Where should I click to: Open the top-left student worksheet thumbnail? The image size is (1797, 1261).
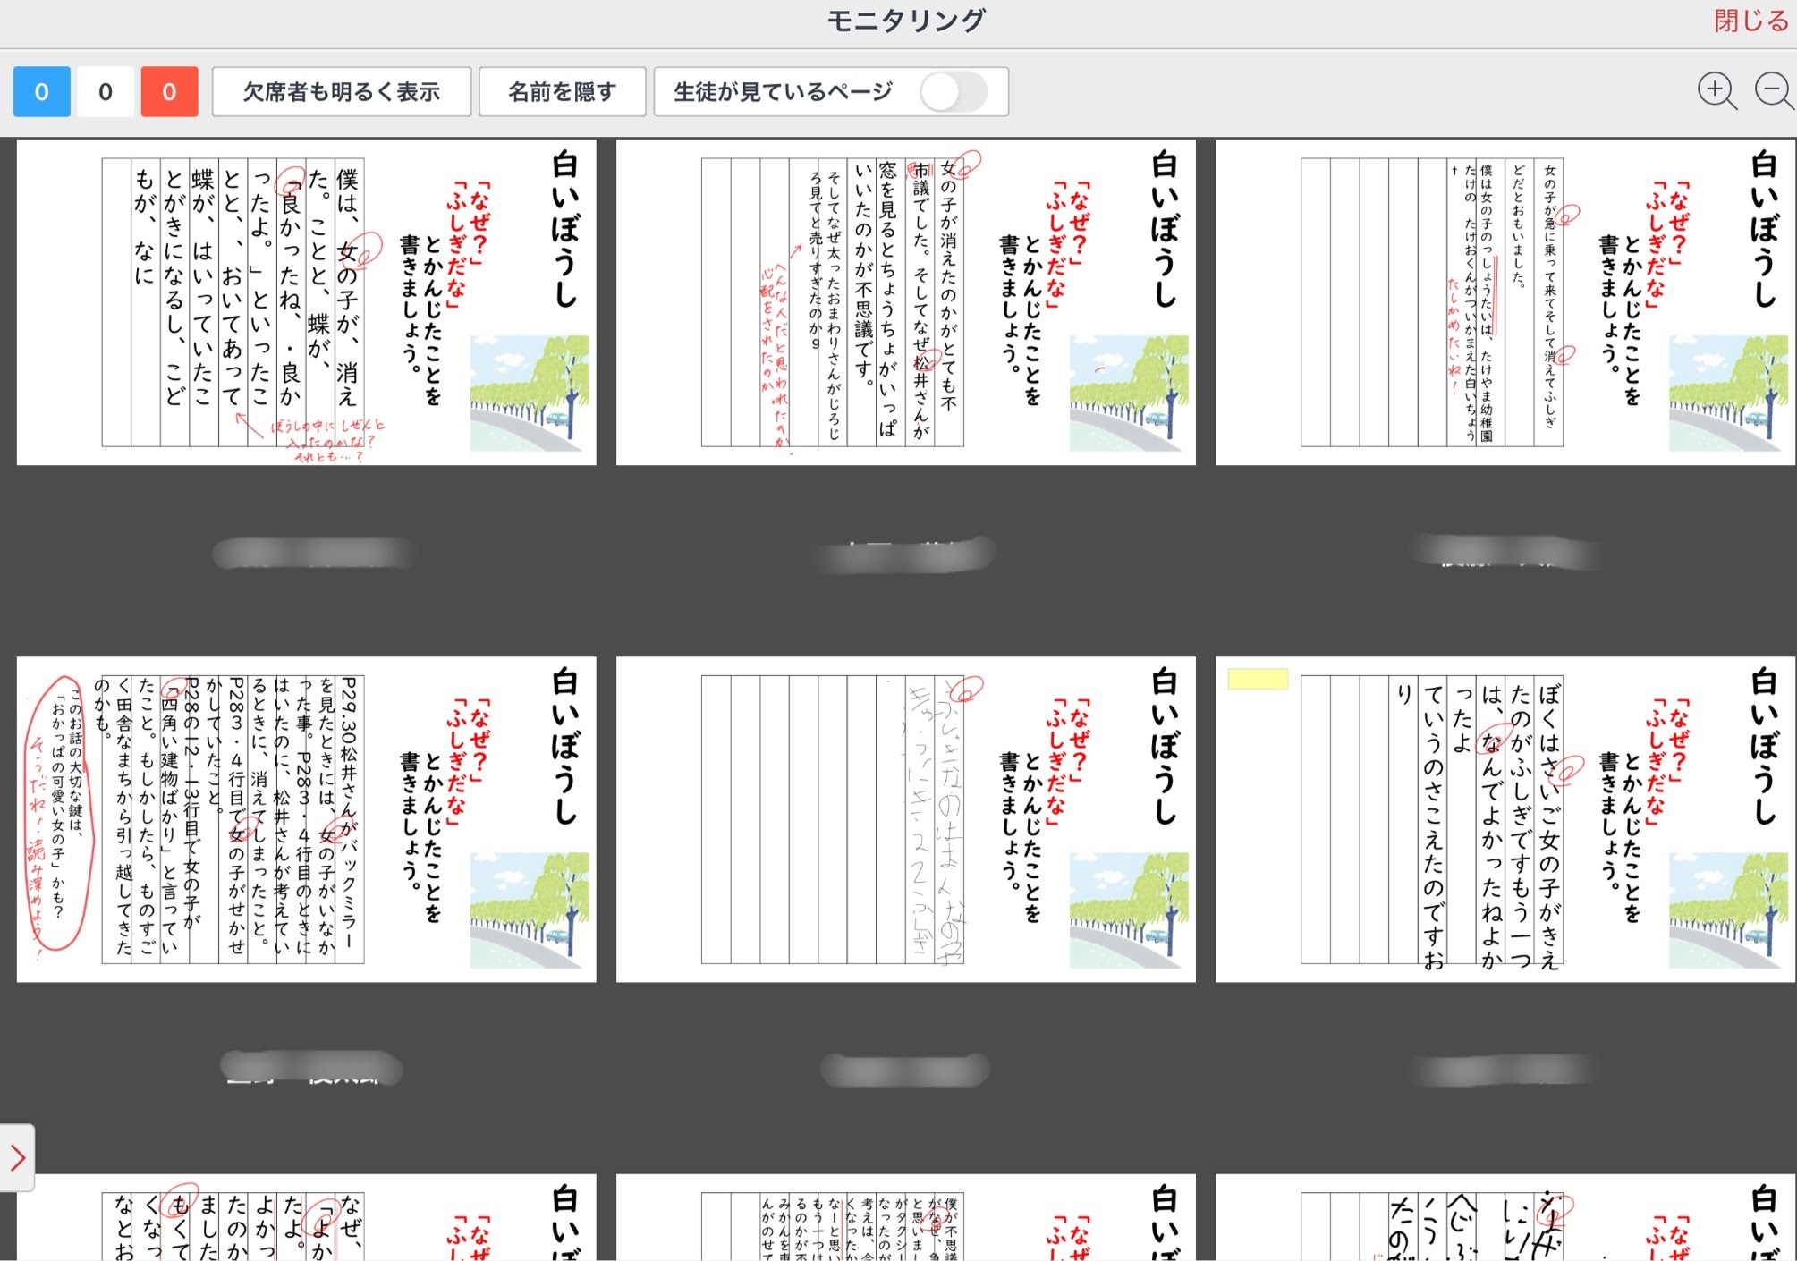pyautogui.click(x=306, y=302)
